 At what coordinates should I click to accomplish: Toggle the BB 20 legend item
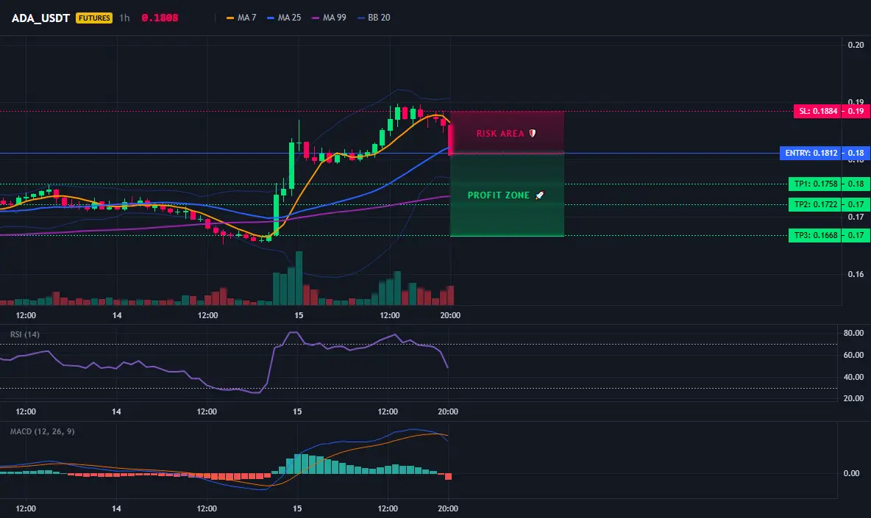[x=374, y=18]
